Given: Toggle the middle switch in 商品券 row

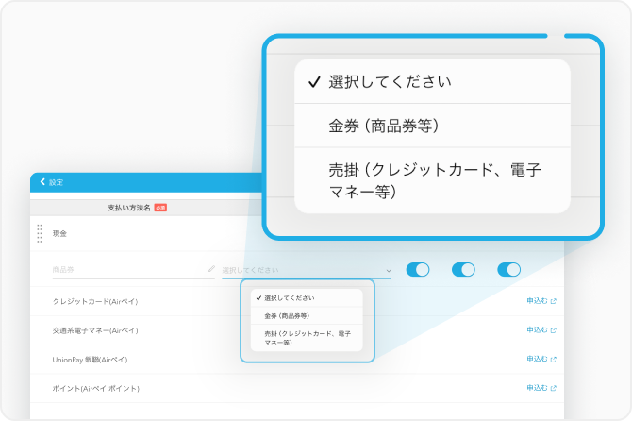Looking at the screenshot, I should pyautogui.click(x=463, y=270).
